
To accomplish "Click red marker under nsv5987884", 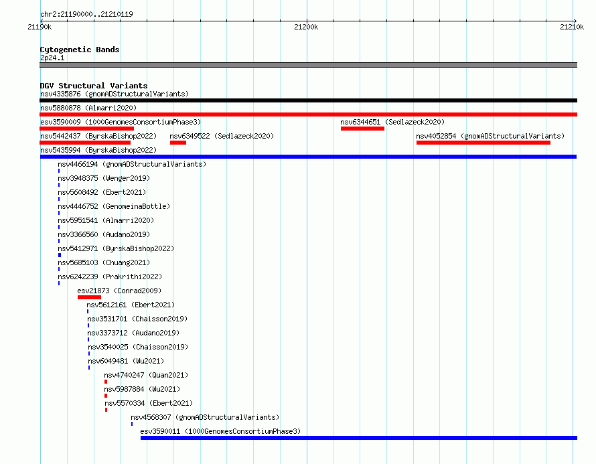I will coord(106,396).
